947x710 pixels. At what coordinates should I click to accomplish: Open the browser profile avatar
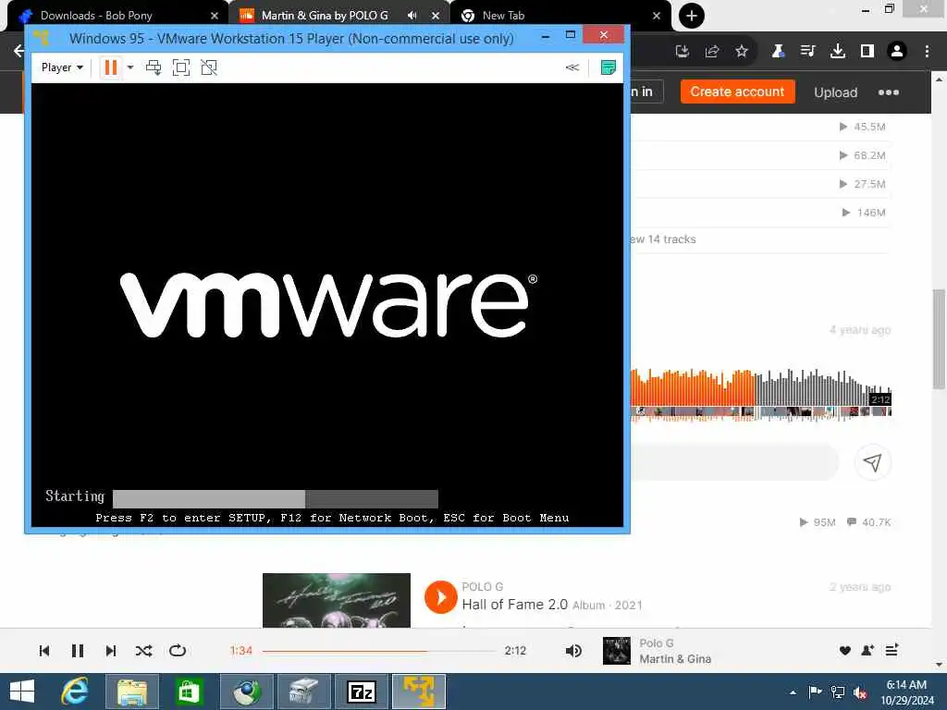point(897,52)
